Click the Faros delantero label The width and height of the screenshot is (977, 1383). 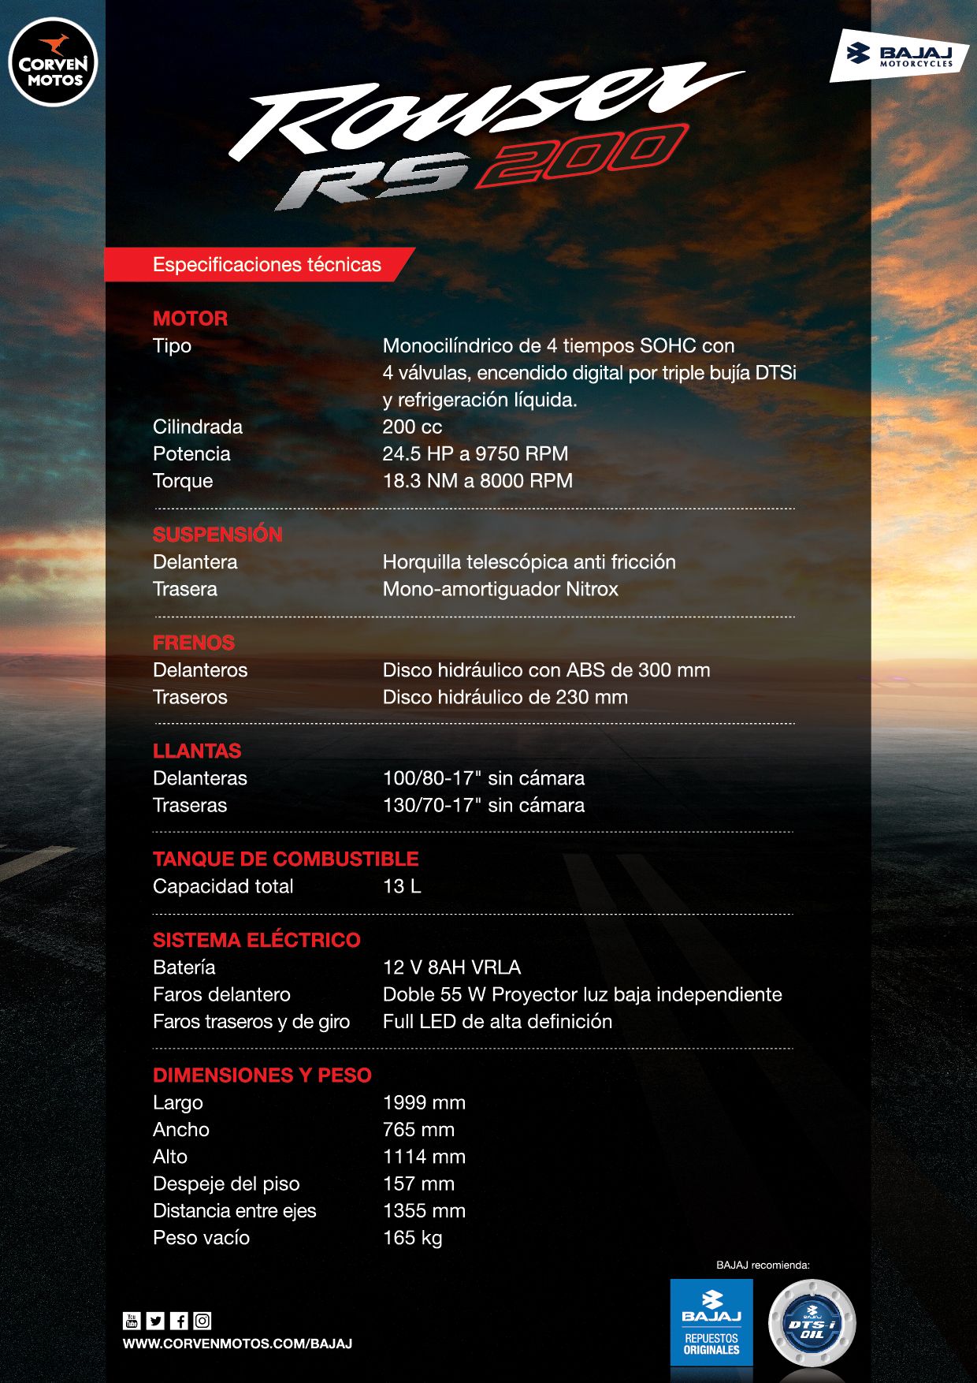click(x=221, y=994)
